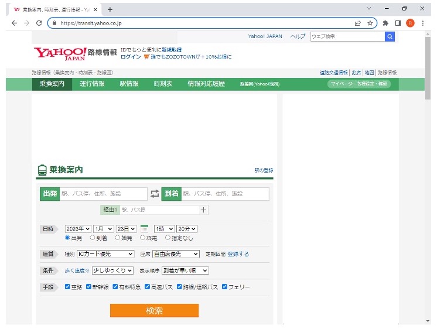Click the padlock site info icon
Viewport: 437px width, 329px height.
click(x=54, y=23)
